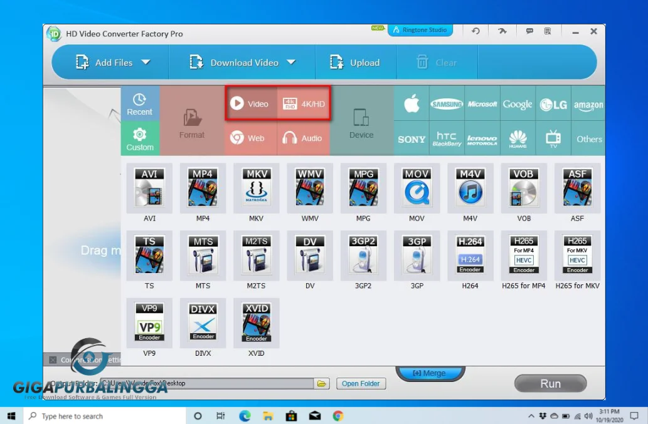
Task: Choose MPG video format
Action: click(x=363, y=188)
